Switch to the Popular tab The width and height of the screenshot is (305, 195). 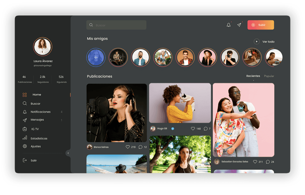pos(269,76)
